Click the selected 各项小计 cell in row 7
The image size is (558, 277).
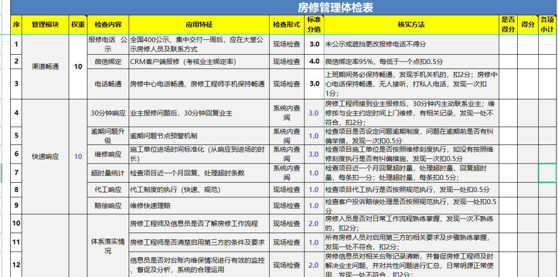tap(547, 173)
